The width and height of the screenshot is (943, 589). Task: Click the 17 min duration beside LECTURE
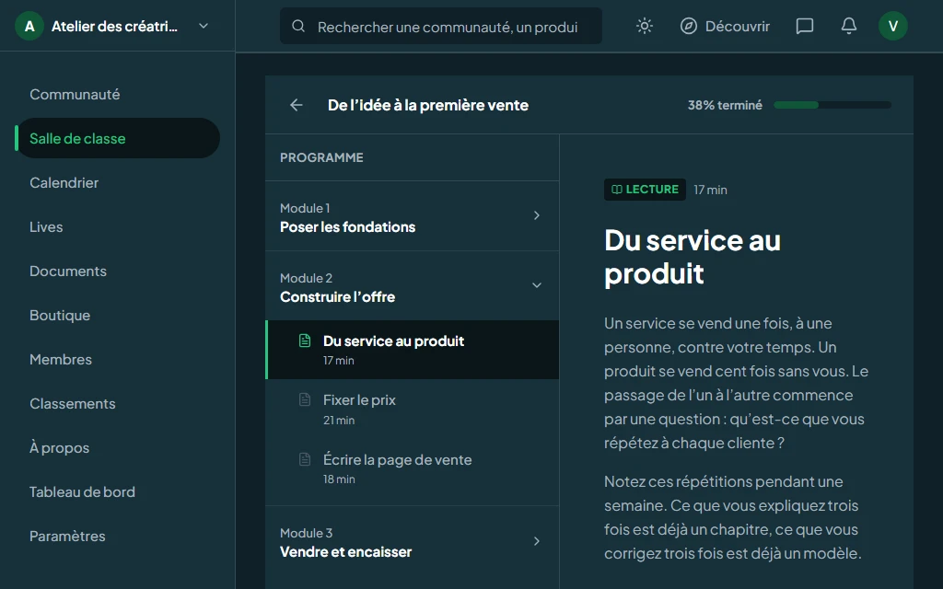tap(710, 190)
